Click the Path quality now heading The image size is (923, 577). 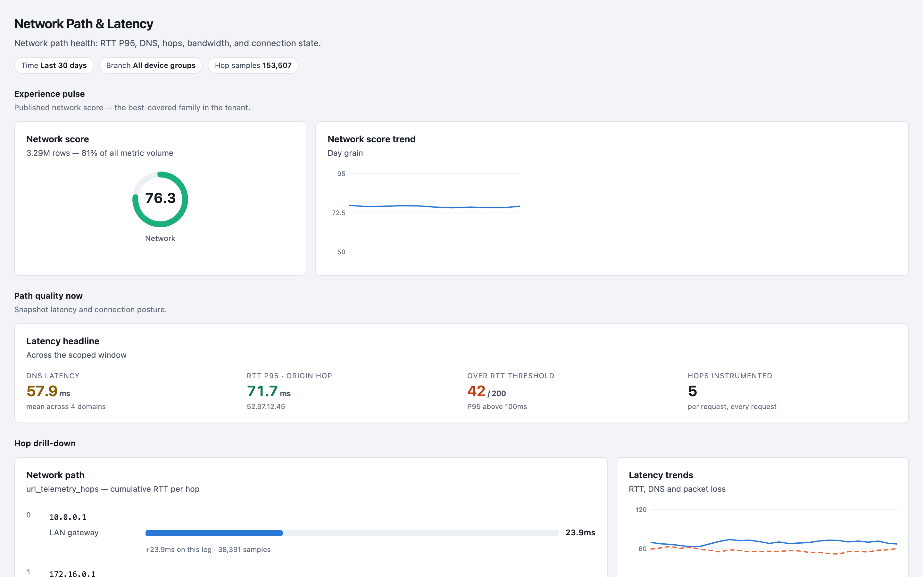(48, 296)
